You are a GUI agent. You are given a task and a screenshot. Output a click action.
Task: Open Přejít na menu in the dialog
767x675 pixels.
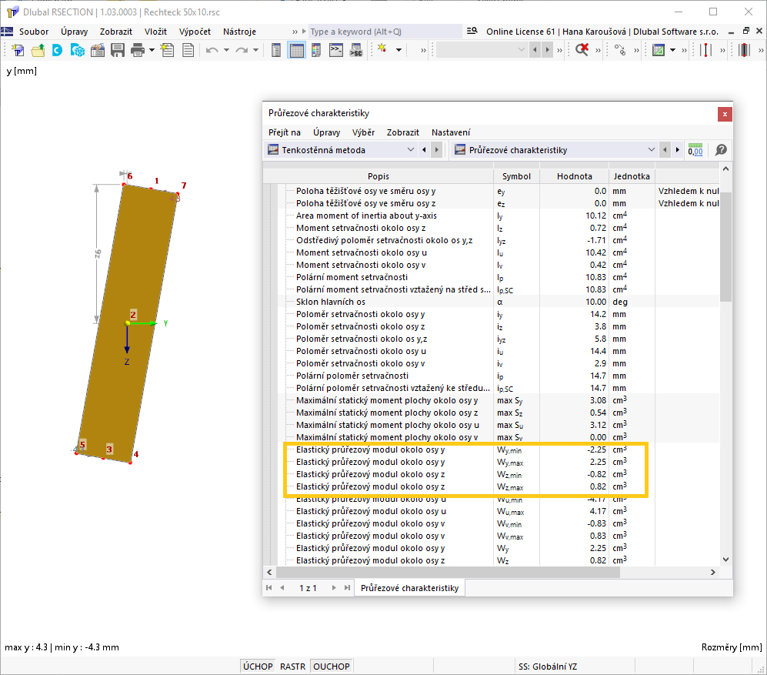(284, 132)
